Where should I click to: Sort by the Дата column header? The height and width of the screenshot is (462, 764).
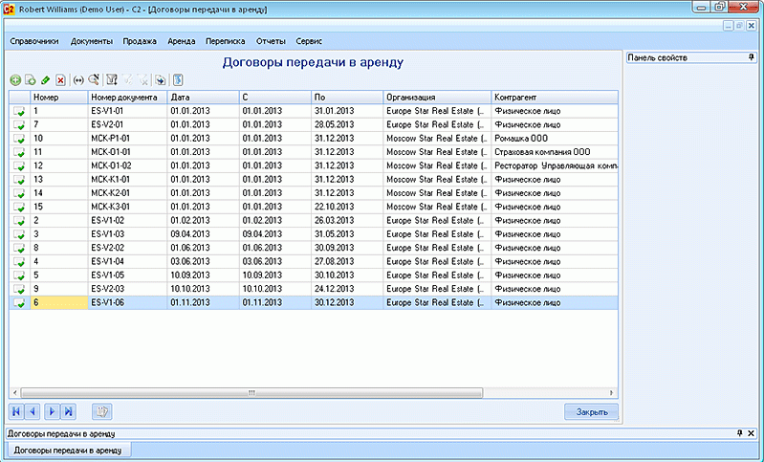point(203,97)
